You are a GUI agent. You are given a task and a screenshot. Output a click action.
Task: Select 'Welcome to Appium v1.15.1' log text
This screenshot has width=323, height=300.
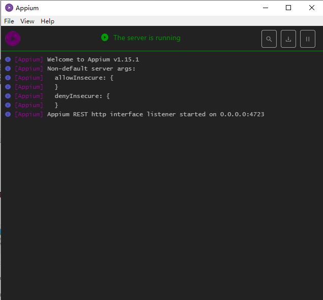coord(93,59)
